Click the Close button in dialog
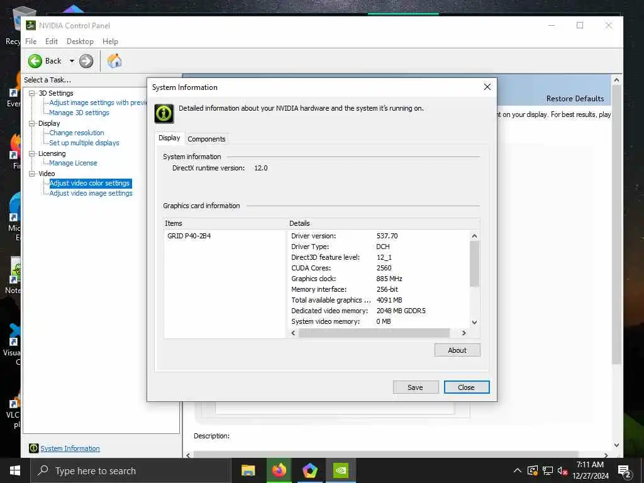Screen dimensions: 644x483 [x=466, y=387]
